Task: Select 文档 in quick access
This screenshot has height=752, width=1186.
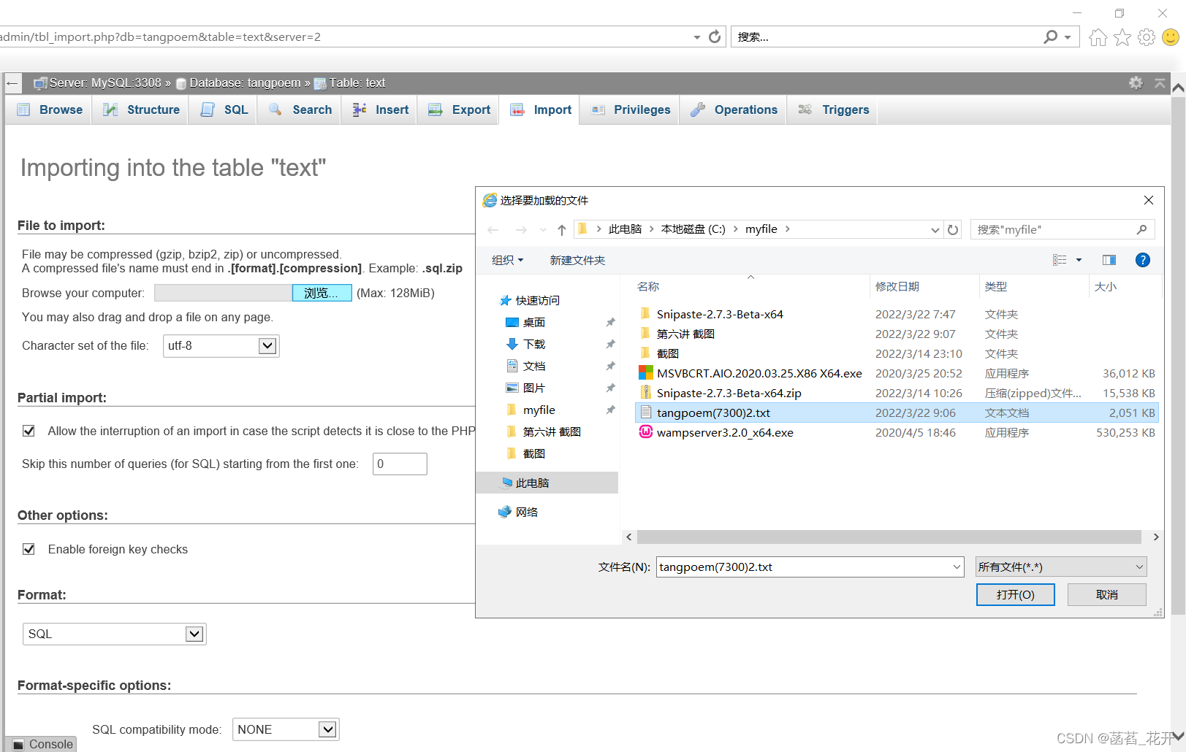Action: [525, 367]
